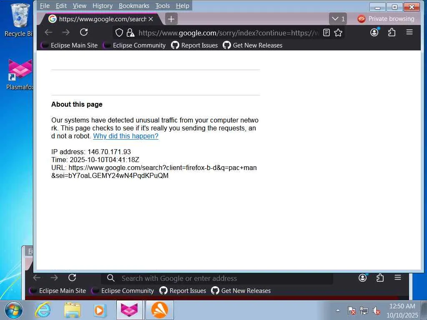
Task: Click the Time 2025-10-10T04:41:18Z line
Action: point(95,160)
